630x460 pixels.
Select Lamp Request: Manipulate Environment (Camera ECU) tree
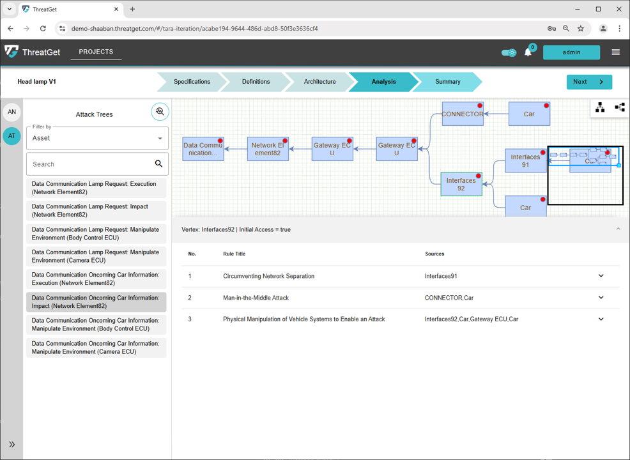pyautogui.click(x=96, y=256)
